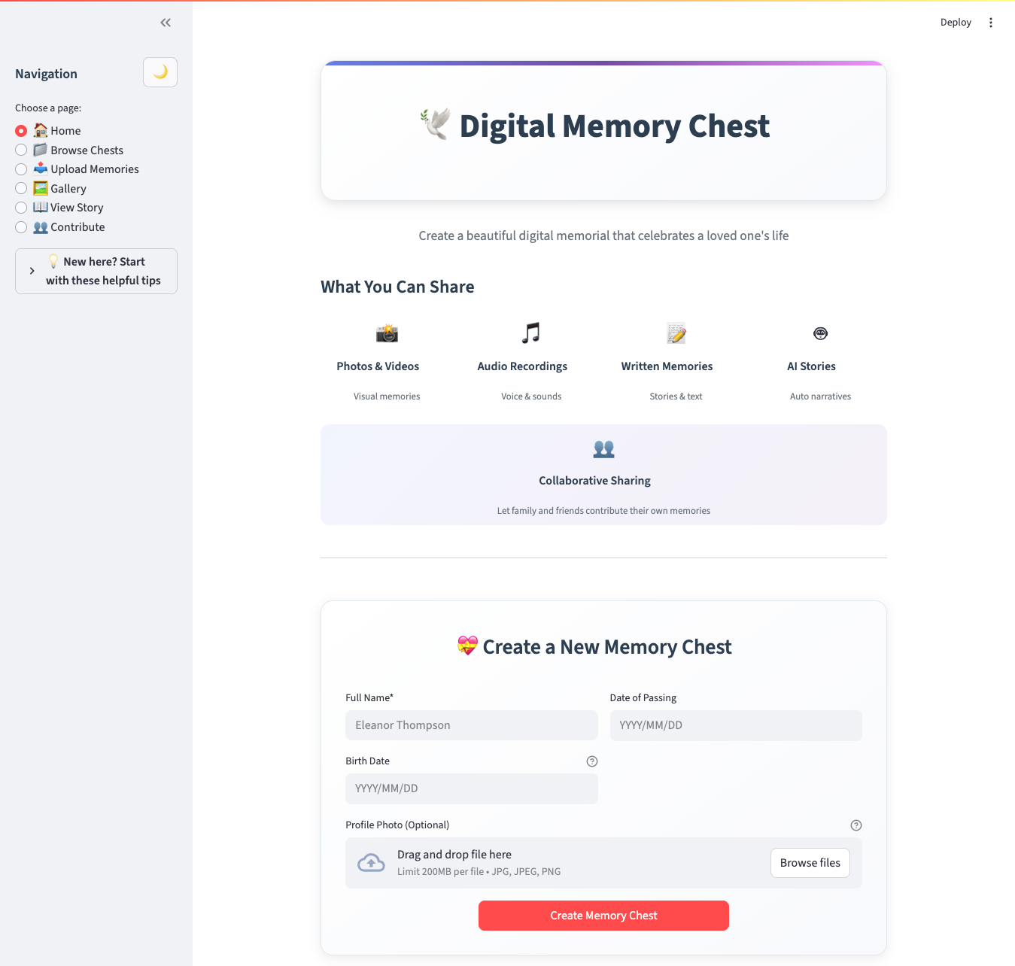This screenshot has height=966, width=1015.
Task: Click Browse files to upload a profile photo
Action: click(x=810, y=863)
